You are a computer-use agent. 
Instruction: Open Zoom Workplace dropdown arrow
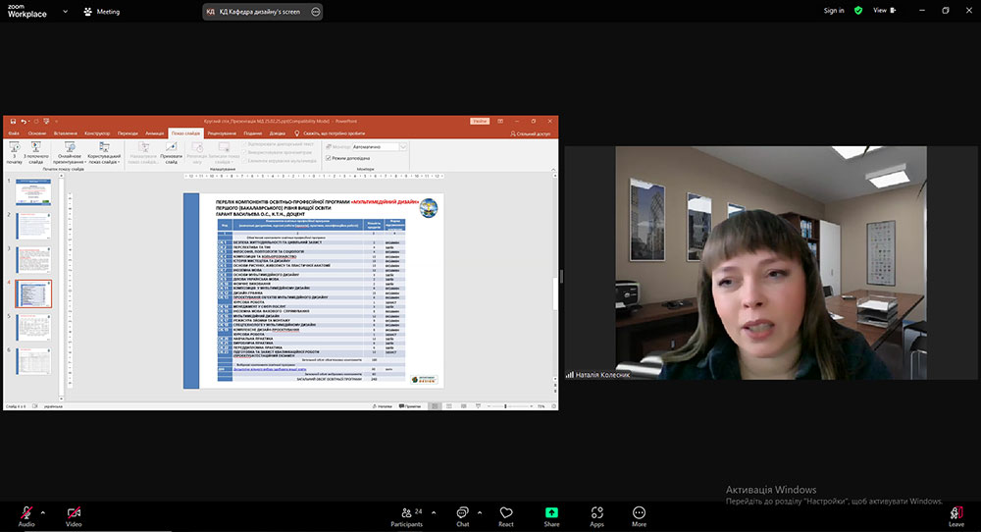pyautogui.click(x=65, y=11)
